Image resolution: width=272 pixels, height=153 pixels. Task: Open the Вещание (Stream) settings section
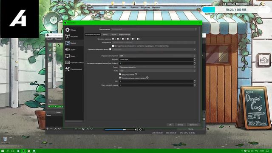click(74, 37)
